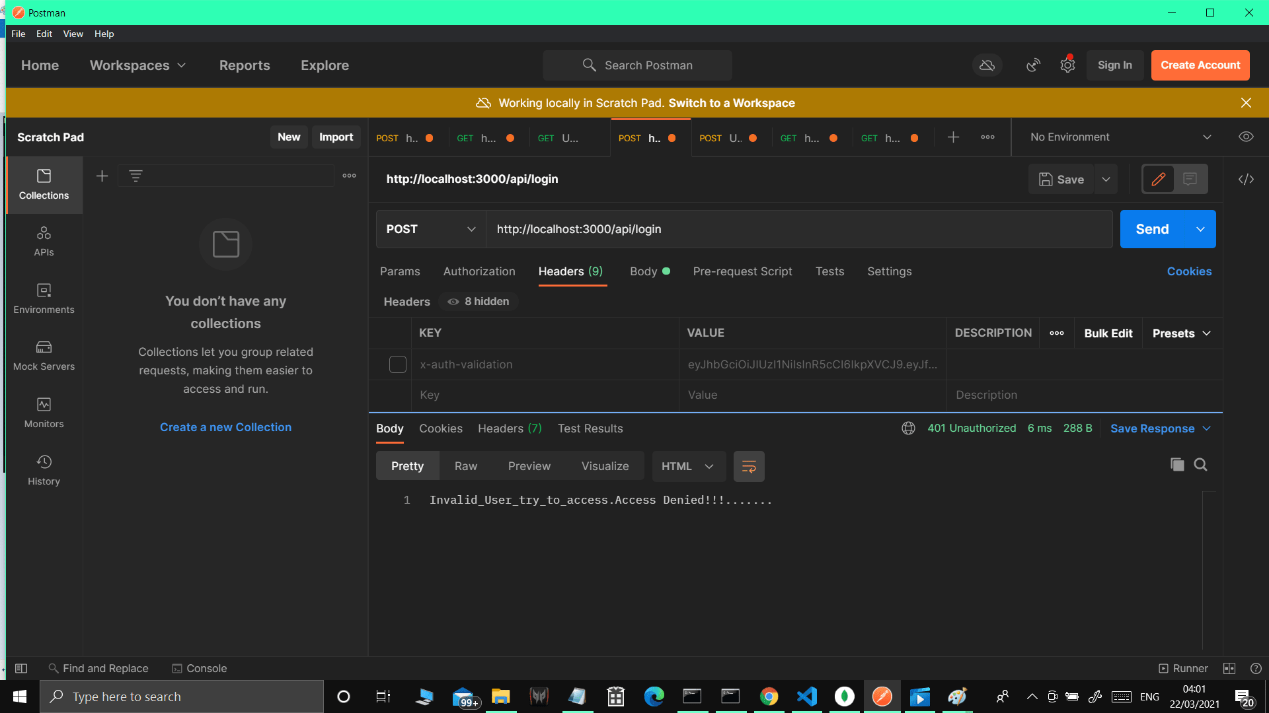Open the No Environment selector
Screen dimensions: 1269x713
click(x=1120, y=137)
